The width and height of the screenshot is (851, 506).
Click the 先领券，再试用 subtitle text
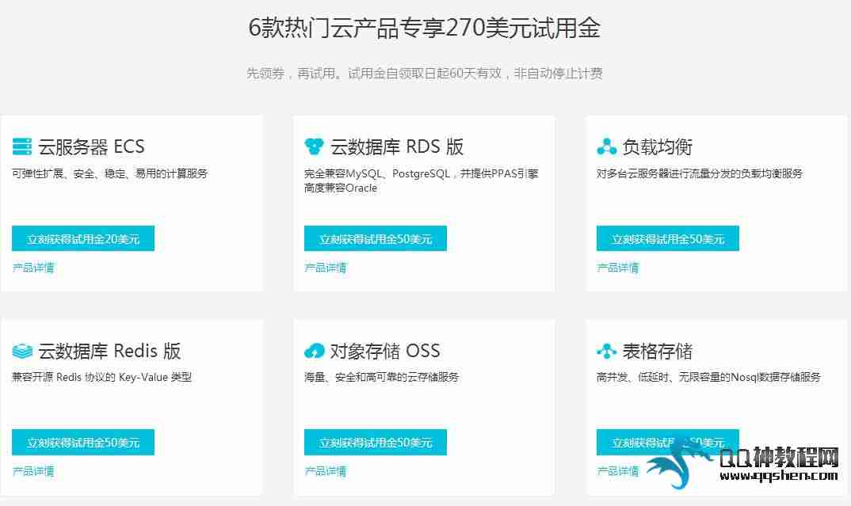[x=425, y=73]
